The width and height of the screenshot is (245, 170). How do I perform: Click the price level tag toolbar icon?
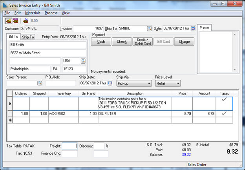[16, 21]
